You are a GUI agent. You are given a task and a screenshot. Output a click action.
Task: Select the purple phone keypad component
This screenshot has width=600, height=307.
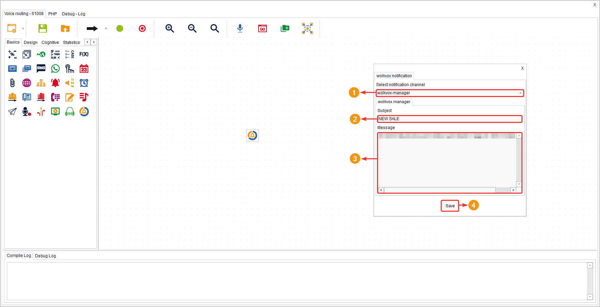[x=55, y=97]
